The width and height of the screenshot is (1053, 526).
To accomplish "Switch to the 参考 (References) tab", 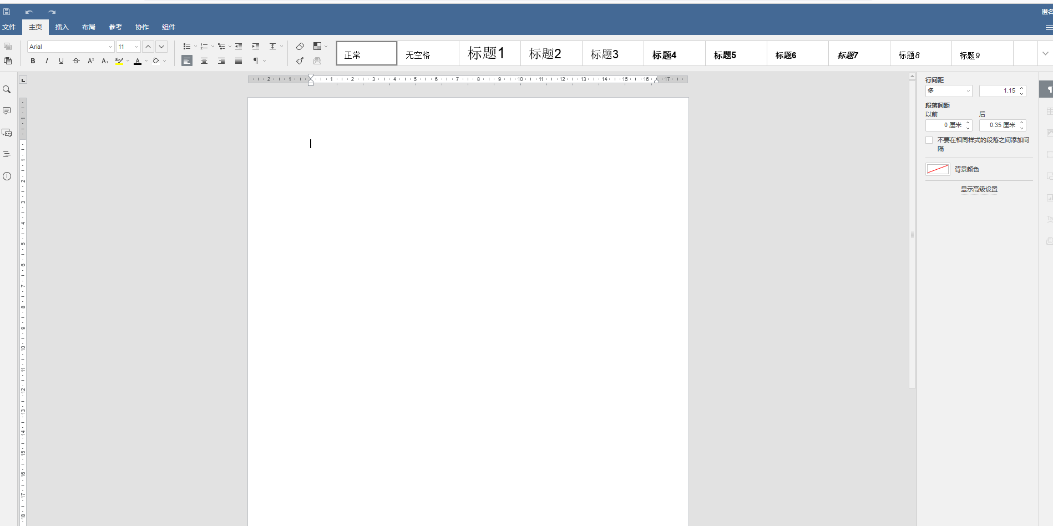I will click(x=115, y=27).
